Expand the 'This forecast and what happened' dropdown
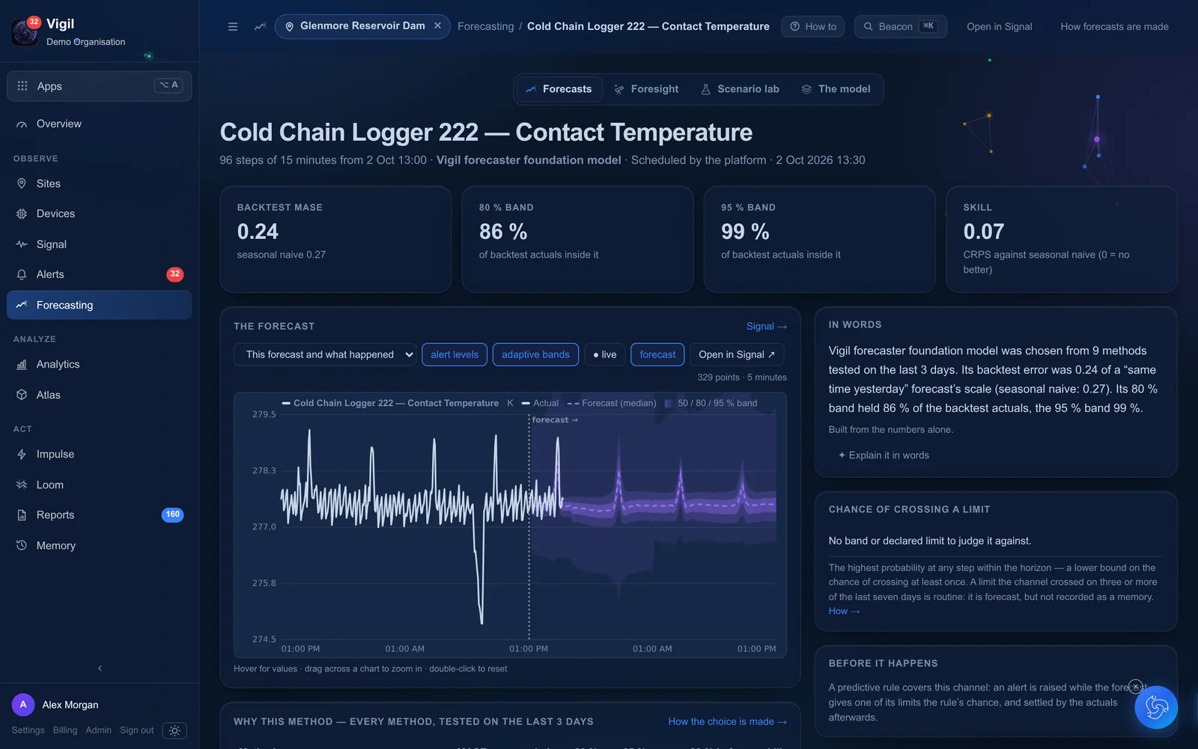 (326, 354)
